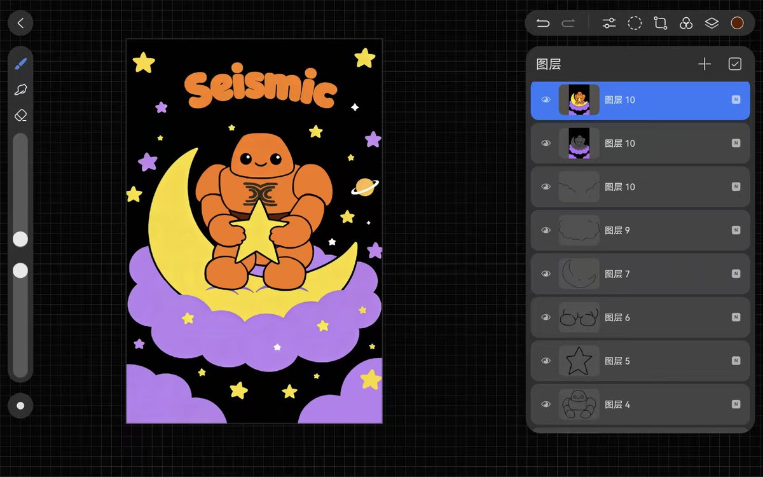Click the 图层 panel title
This screenshot has width=763, height=477.
(x=549, y=64)
